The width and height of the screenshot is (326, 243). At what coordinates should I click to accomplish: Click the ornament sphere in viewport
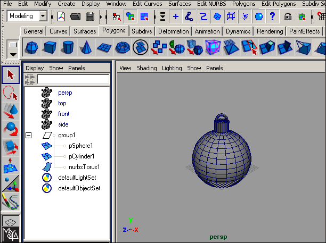(x=222, y=159)
